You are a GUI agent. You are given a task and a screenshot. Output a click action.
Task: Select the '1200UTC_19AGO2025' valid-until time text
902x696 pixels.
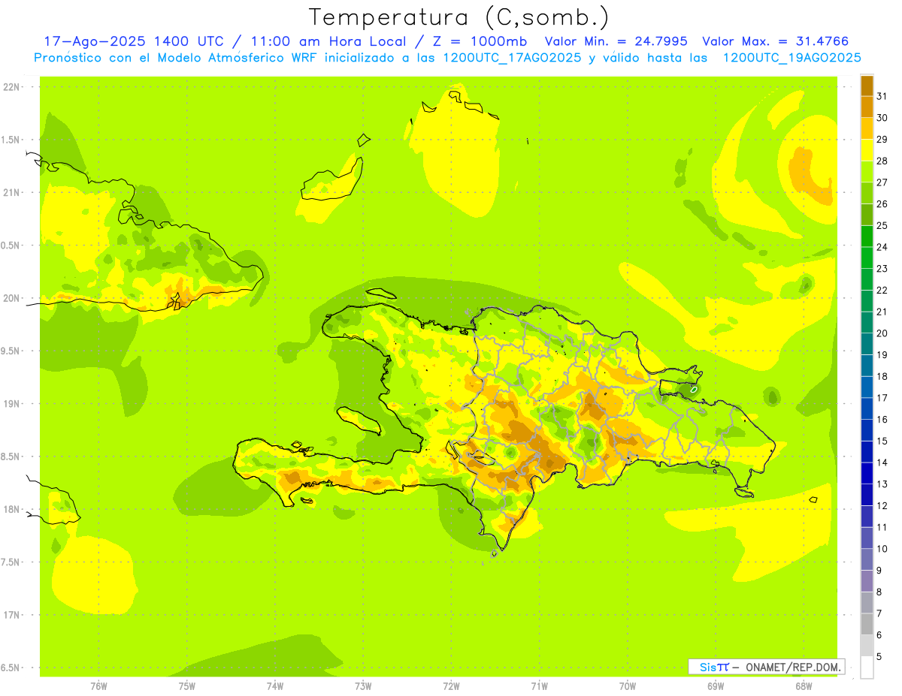pos(792,58)
